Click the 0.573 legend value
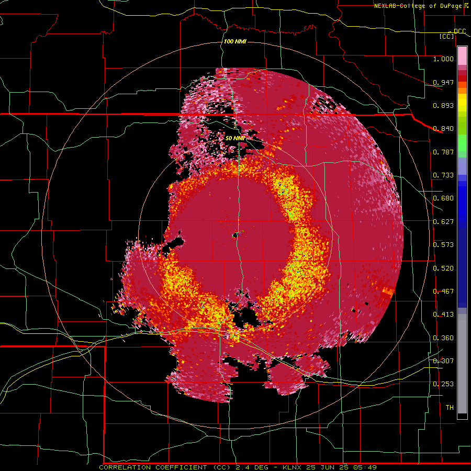471x471 pixels. tap(443, 245)
